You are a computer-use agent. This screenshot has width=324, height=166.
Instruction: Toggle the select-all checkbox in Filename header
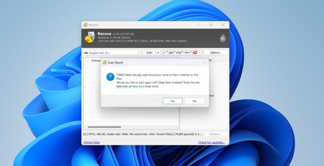tap(87, 60)
